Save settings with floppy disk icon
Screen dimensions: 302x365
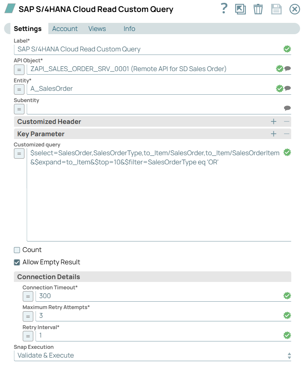pos(276,9)
